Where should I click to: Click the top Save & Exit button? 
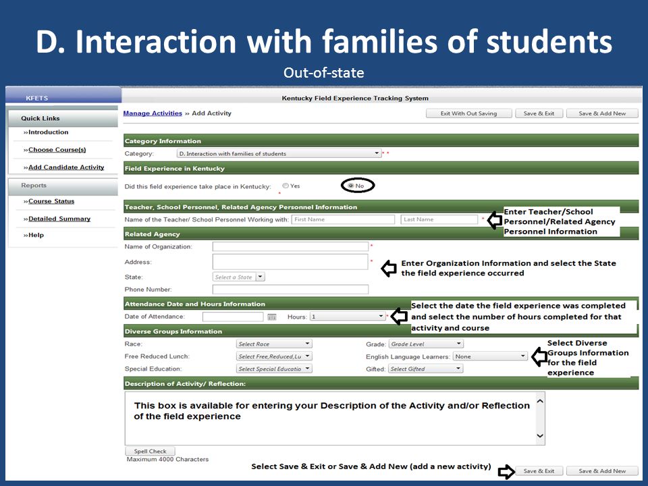tap(539, 113)
